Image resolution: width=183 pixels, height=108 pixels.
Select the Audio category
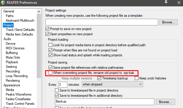[7, 39]
